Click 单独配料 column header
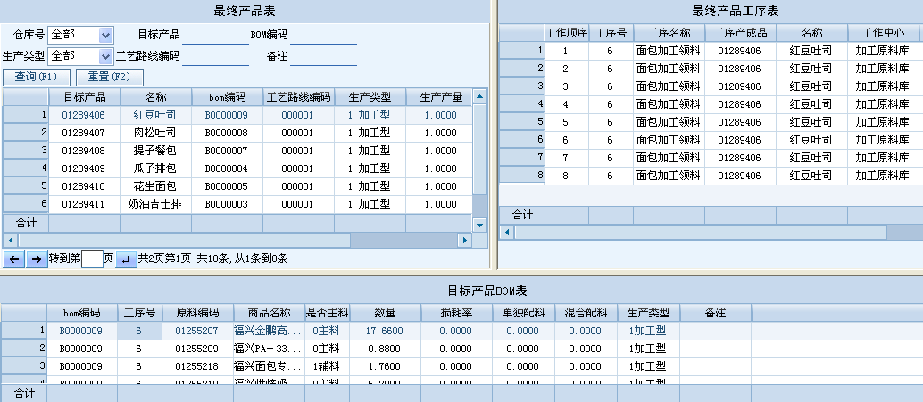 (x=523, y=313)
